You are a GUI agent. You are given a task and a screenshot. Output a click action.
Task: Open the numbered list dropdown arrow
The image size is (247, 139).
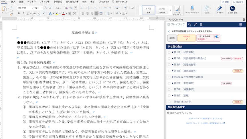[x=93, y=8]
